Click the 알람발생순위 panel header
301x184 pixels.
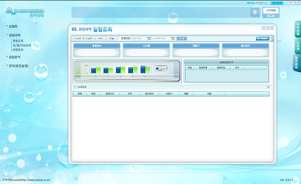(227, 62)
